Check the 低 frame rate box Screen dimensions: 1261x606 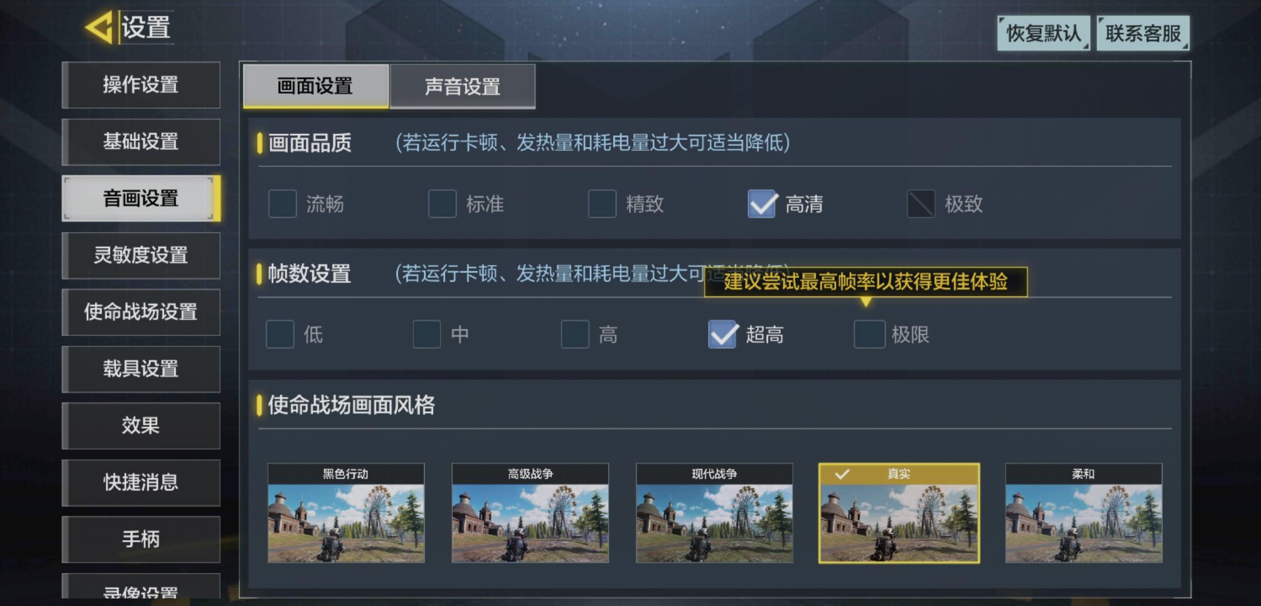click(280, 334)
